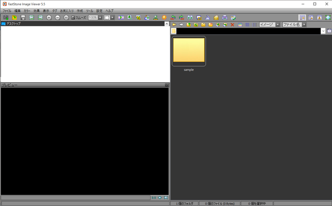The width and height of the screenshot is (332, 206).
Task: Click the settings checklist icon
Action: coord(233,18)
